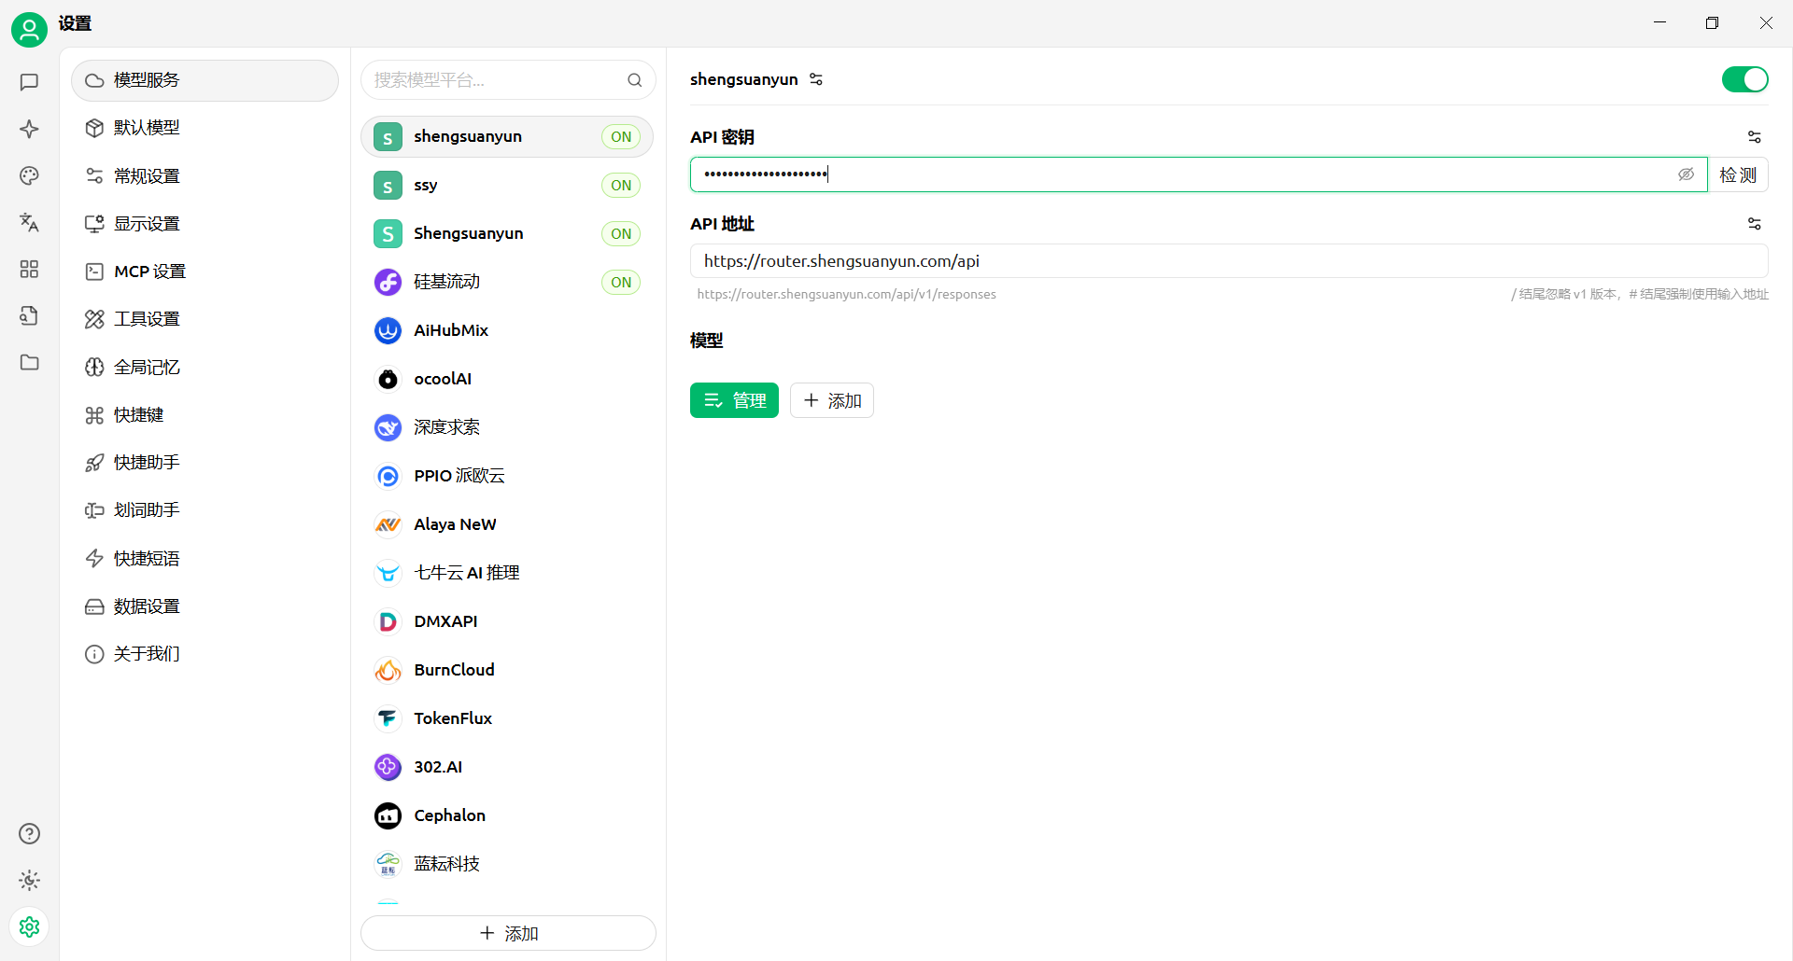This screenshot has width=1793, height=961.
Task: Open settings icon next to shengsuanyun title
Action: coord(816,79)
